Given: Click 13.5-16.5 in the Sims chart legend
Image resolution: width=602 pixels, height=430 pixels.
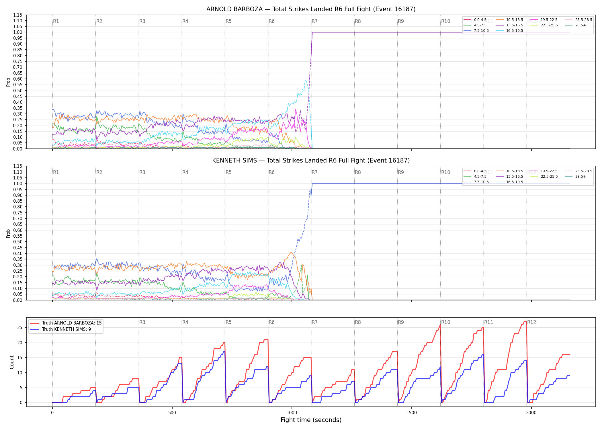Looking at the screenshot, I should (515, 177).
